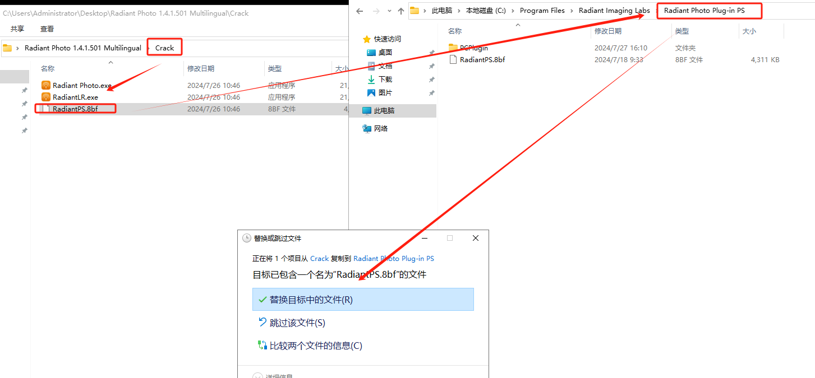The image size is (815, 378).
Task: Click the RadiantPS.8bf file icon in Crack folder
Action: (x=46, y=109)
